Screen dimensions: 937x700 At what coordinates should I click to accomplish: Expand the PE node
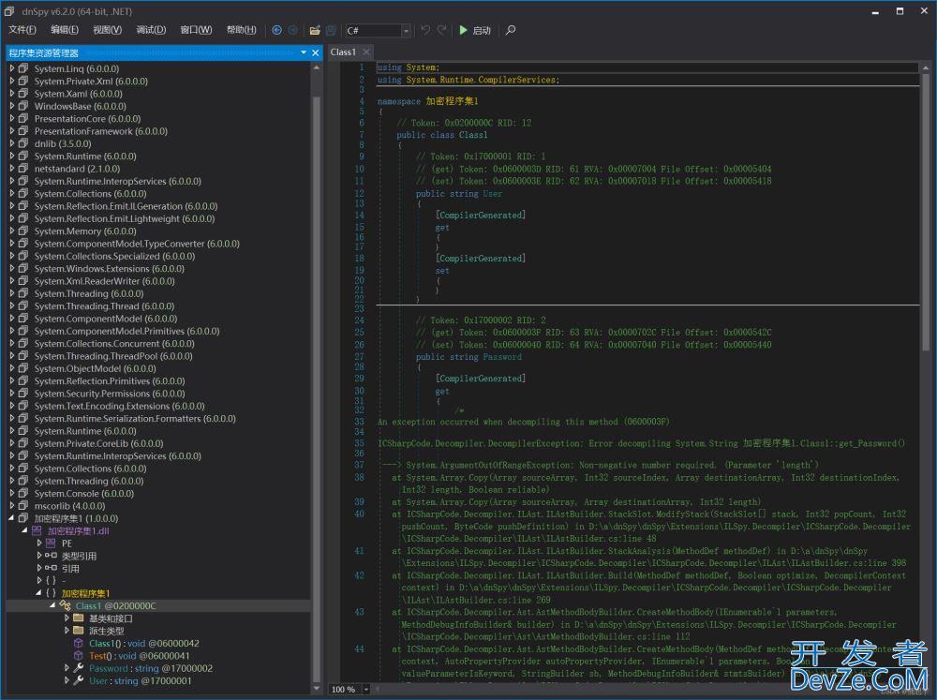[x=39, y=544]
